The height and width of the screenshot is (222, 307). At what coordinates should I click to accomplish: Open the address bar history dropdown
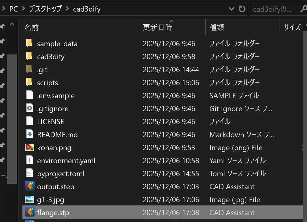tap(232, 9)
